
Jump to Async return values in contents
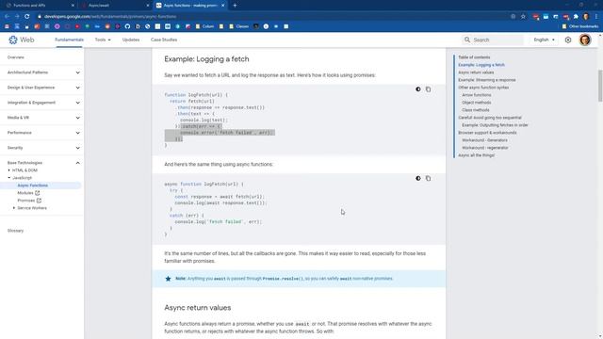(476, 73)
